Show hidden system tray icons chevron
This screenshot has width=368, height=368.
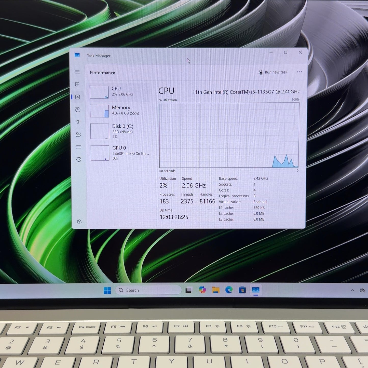pos(352,290)
